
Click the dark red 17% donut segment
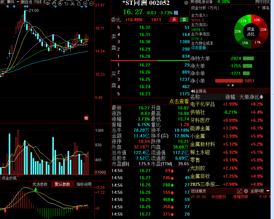click(x=257, y=42)
